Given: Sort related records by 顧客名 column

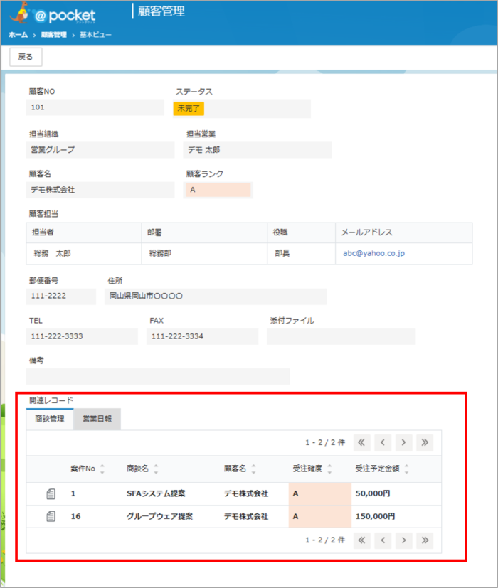Looking at the screenshot, I should coord(253,469).
